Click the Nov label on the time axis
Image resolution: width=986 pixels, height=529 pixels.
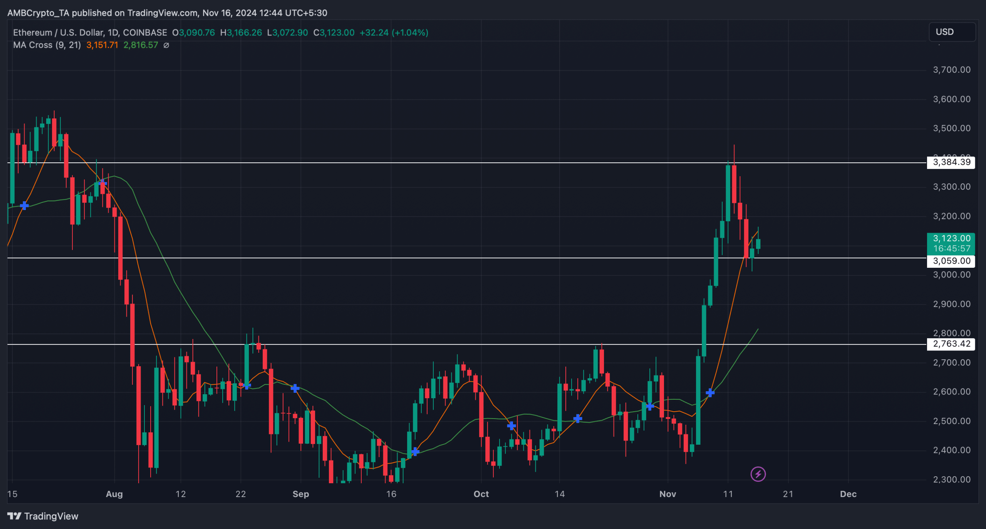(667, 494)
